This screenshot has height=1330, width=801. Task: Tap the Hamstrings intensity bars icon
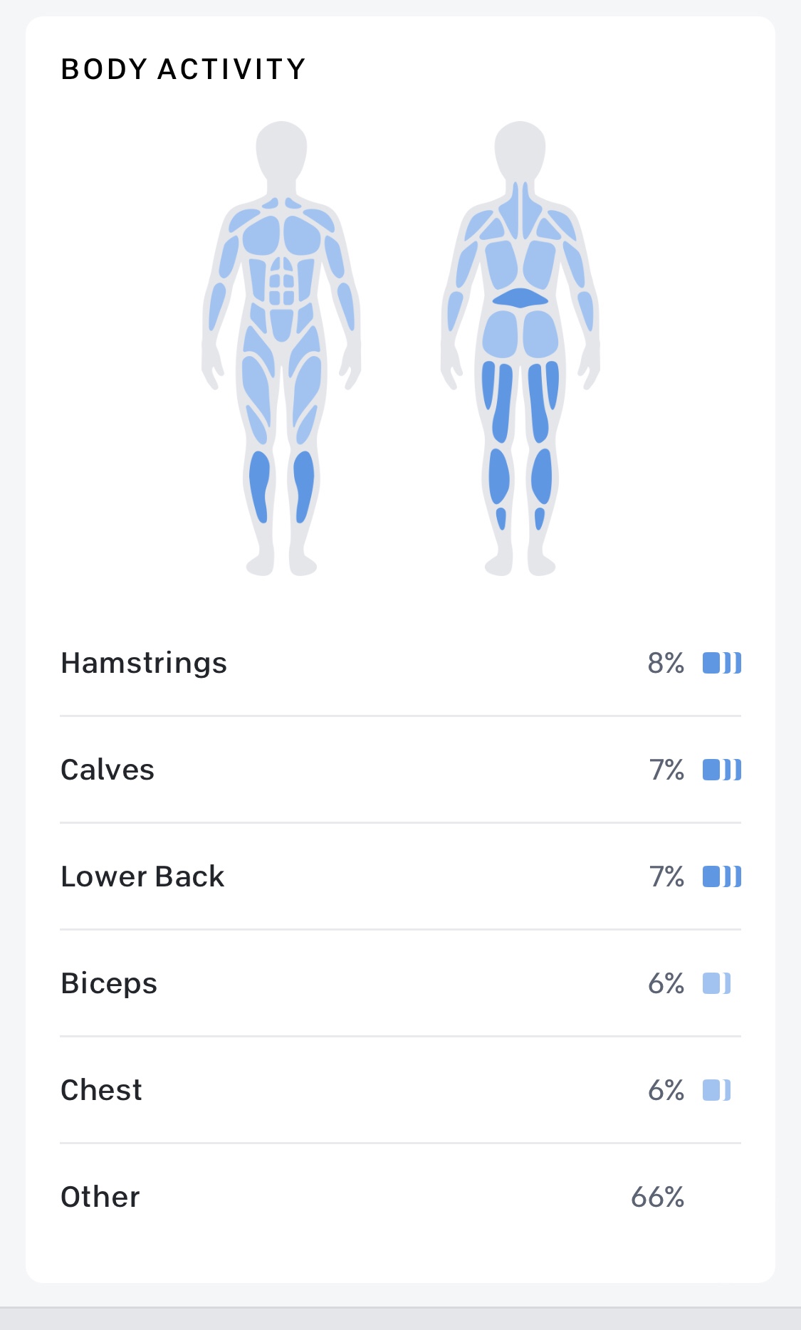(721, 663)
